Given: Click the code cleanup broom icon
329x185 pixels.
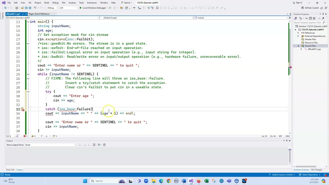Looking at the screenshot, I should (54, 136).
